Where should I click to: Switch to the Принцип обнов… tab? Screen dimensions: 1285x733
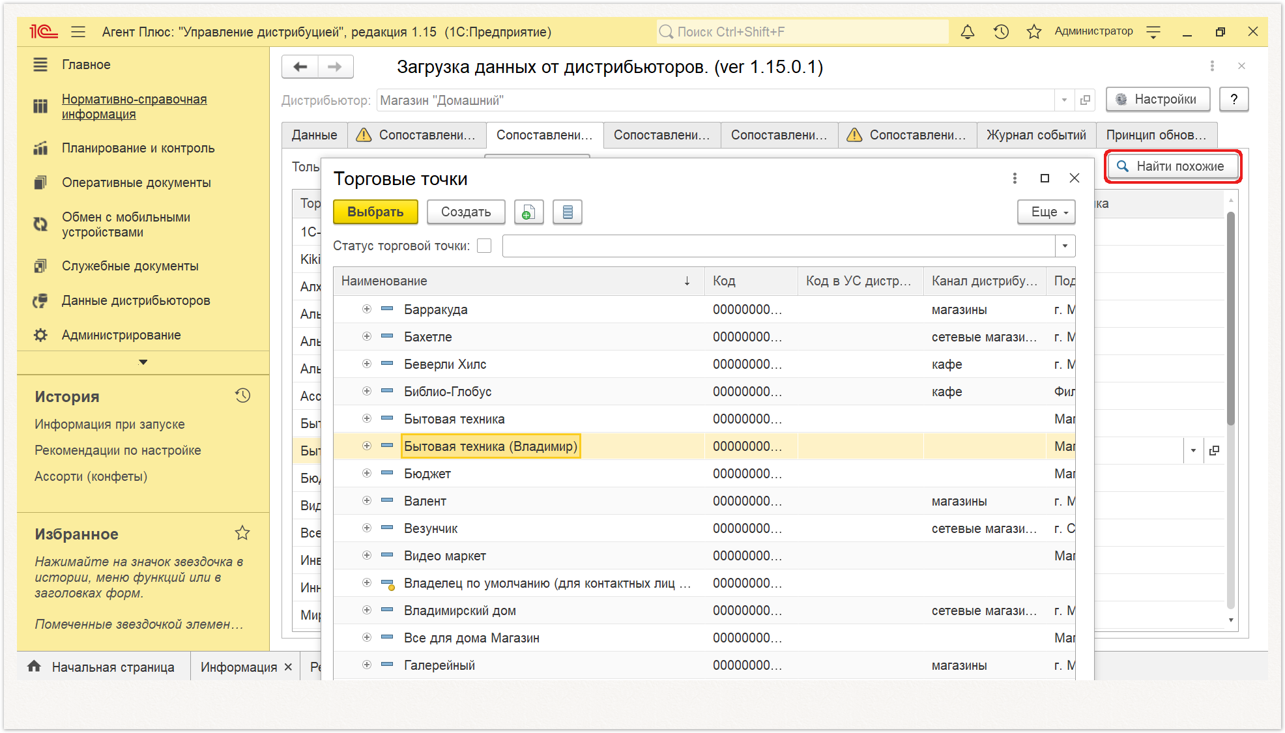[x=1156, y=135]
